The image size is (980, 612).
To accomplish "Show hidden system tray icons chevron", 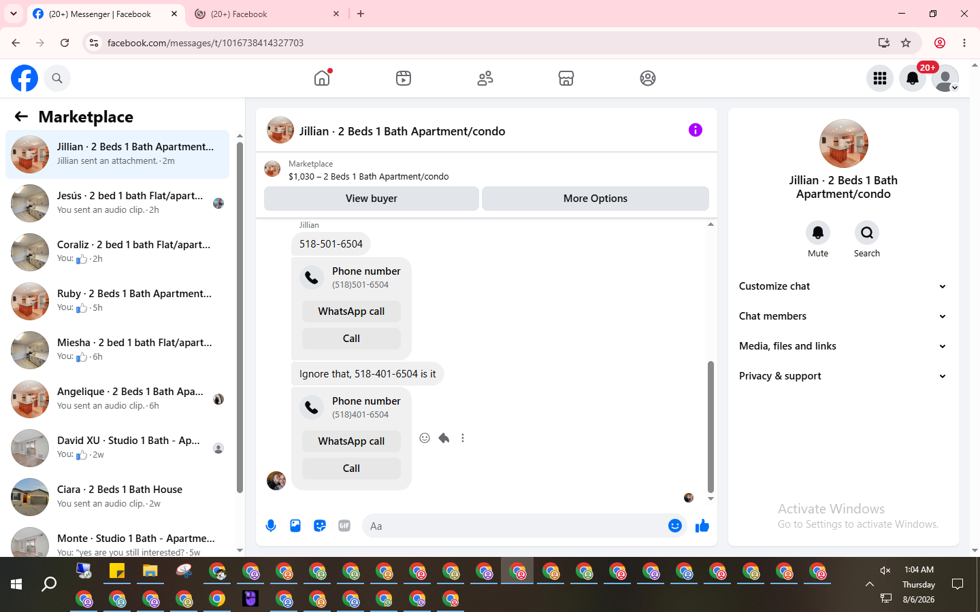I will coord(870,584).
